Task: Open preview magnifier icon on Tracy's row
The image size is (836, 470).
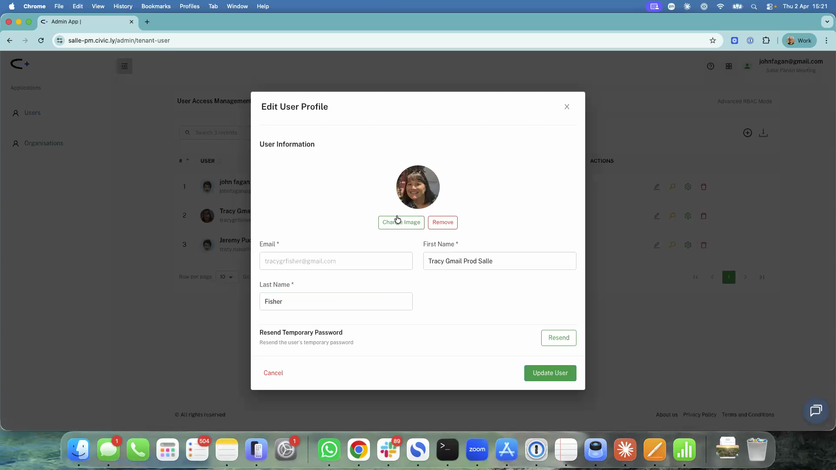Action: pyautogui.click(x=672, y=215)
